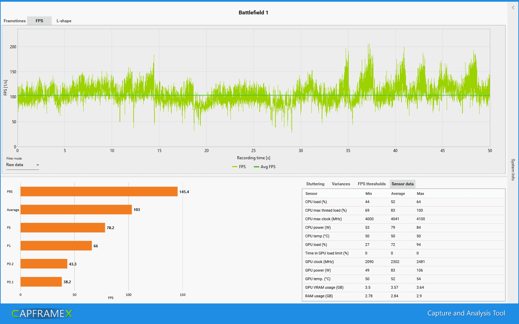Click the Filter mode label
The height and width of the screenshot is (324, 519).
tap(14, 159)
